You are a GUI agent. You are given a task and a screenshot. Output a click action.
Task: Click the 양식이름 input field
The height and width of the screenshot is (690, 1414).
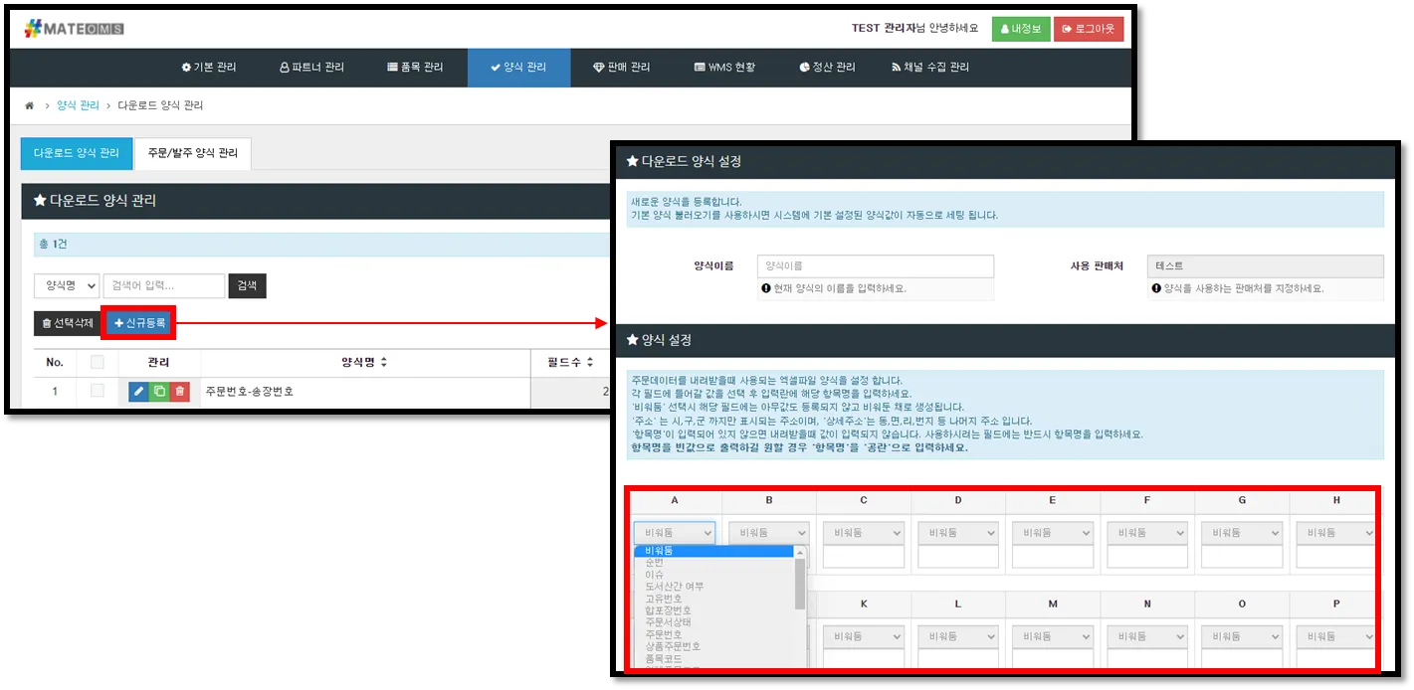[x=876, y=266]
